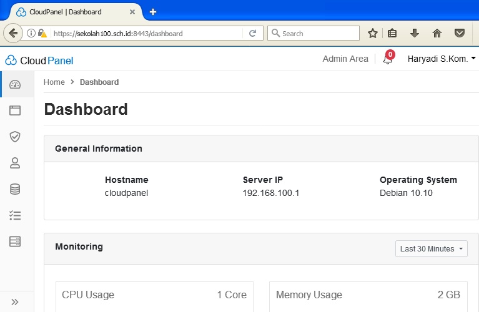Screen dimensions: 479x312
Task: Click the browser back button
Action: tap(13, 33)
